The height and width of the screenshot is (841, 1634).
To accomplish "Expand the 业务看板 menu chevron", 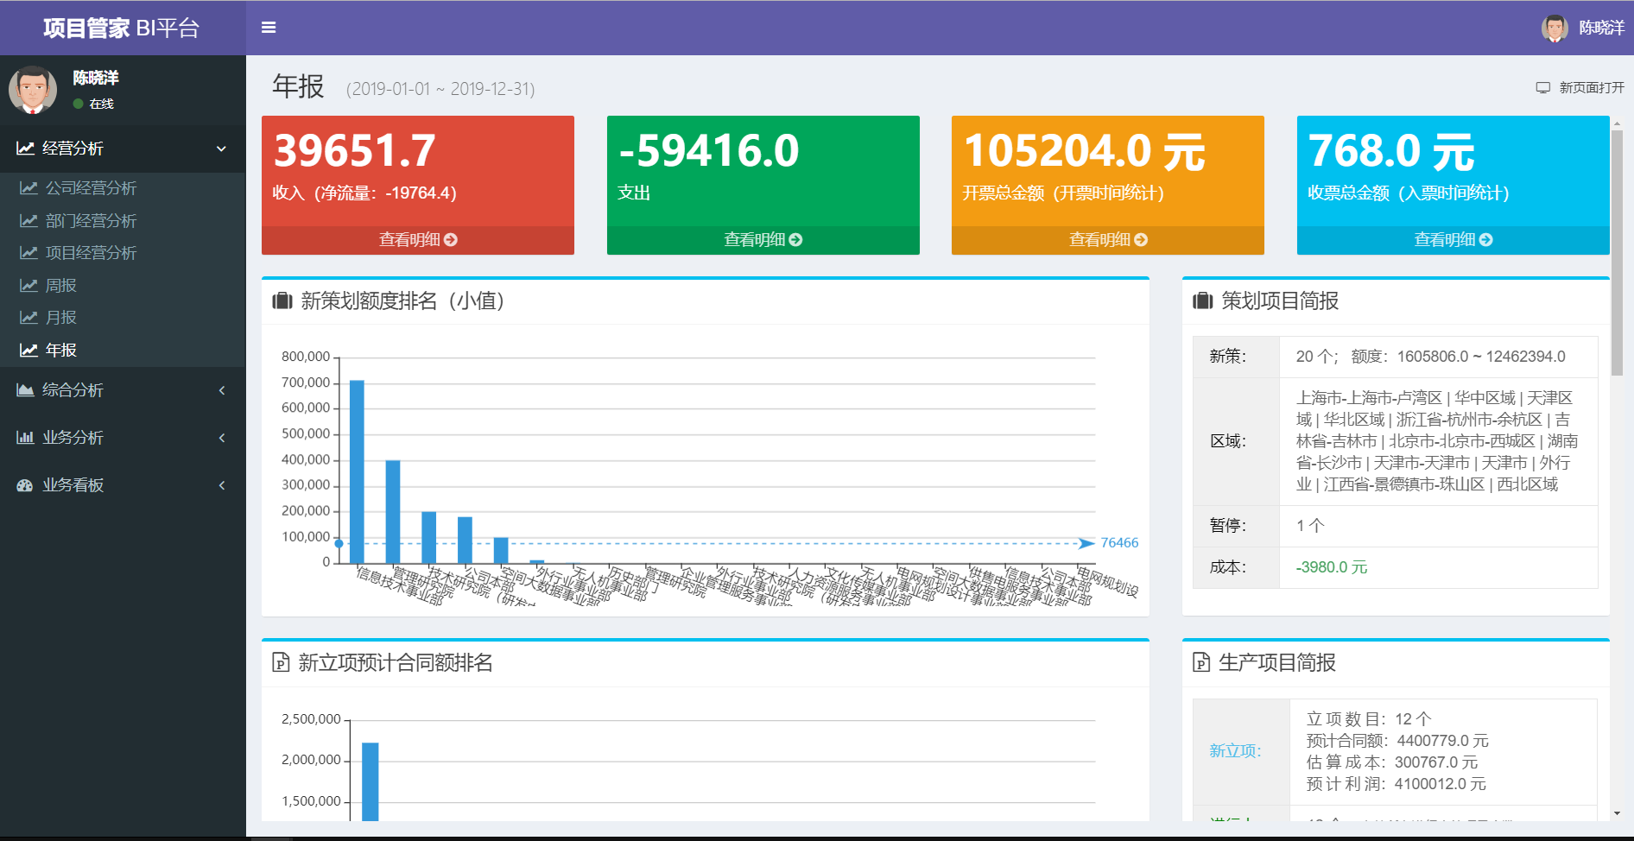I will click(x=222, y=485).
